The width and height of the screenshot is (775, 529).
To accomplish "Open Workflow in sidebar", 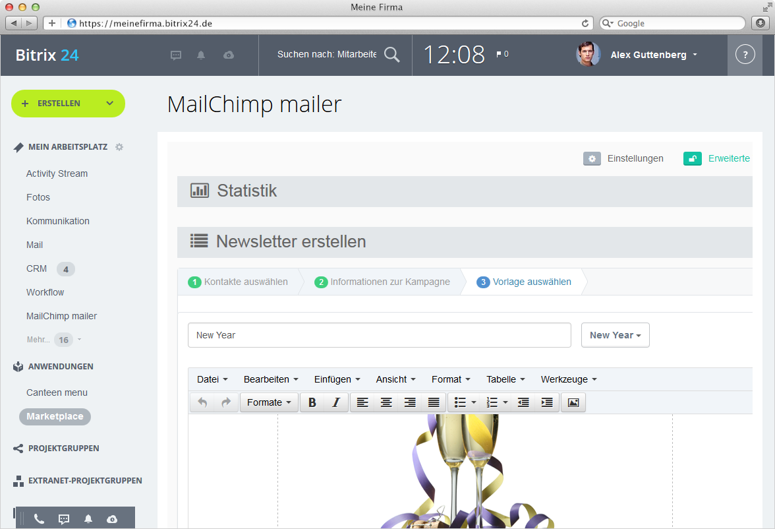I will click(x=45, y=292).
